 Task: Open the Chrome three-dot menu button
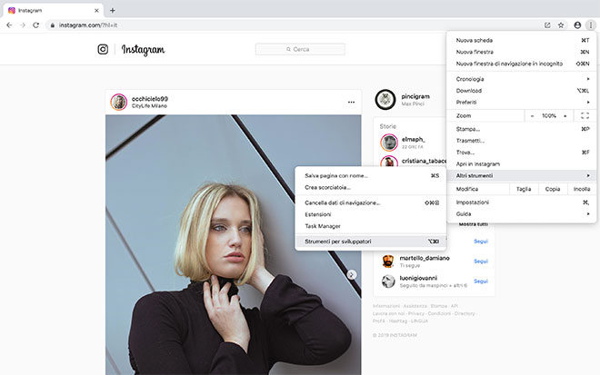point(590,25)
